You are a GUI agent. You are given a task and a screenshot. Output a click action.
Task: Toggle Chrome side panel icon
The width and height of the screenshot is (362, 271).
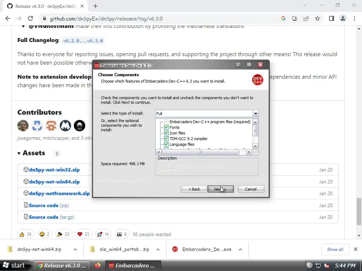tap(332, 18)
